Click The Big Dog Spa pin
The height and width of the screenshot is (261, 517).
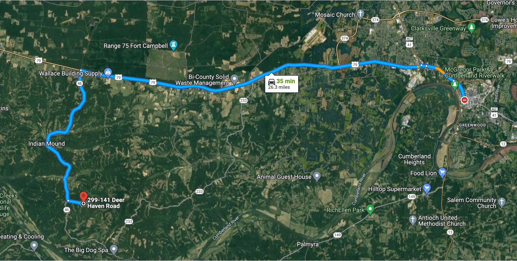tap(114, 249)
